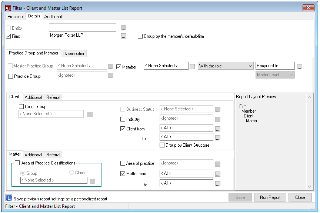Open the lookup button under Client Group

pyautogui.click(x=90, y=114)
